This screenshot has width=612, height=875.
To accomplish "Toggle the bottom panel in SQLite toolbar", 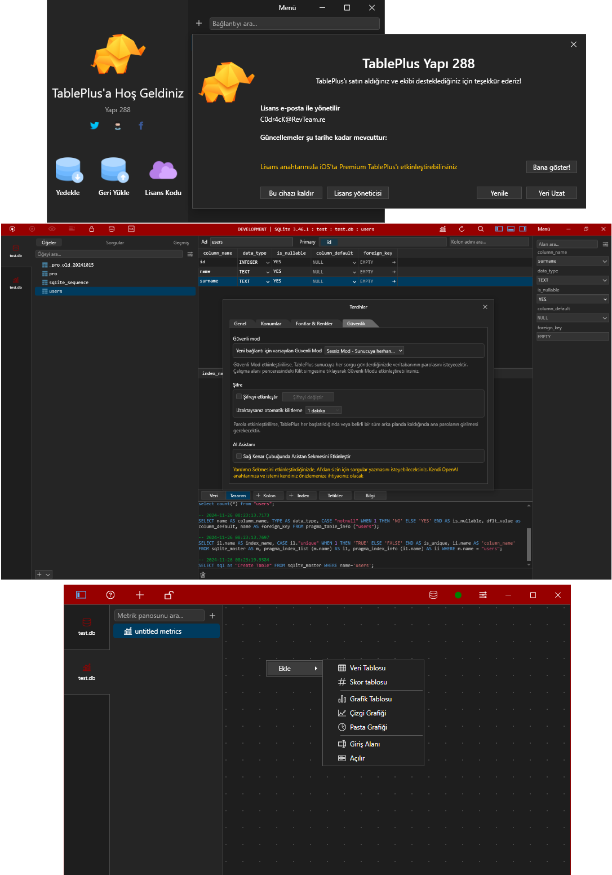I will click(511, 229).
